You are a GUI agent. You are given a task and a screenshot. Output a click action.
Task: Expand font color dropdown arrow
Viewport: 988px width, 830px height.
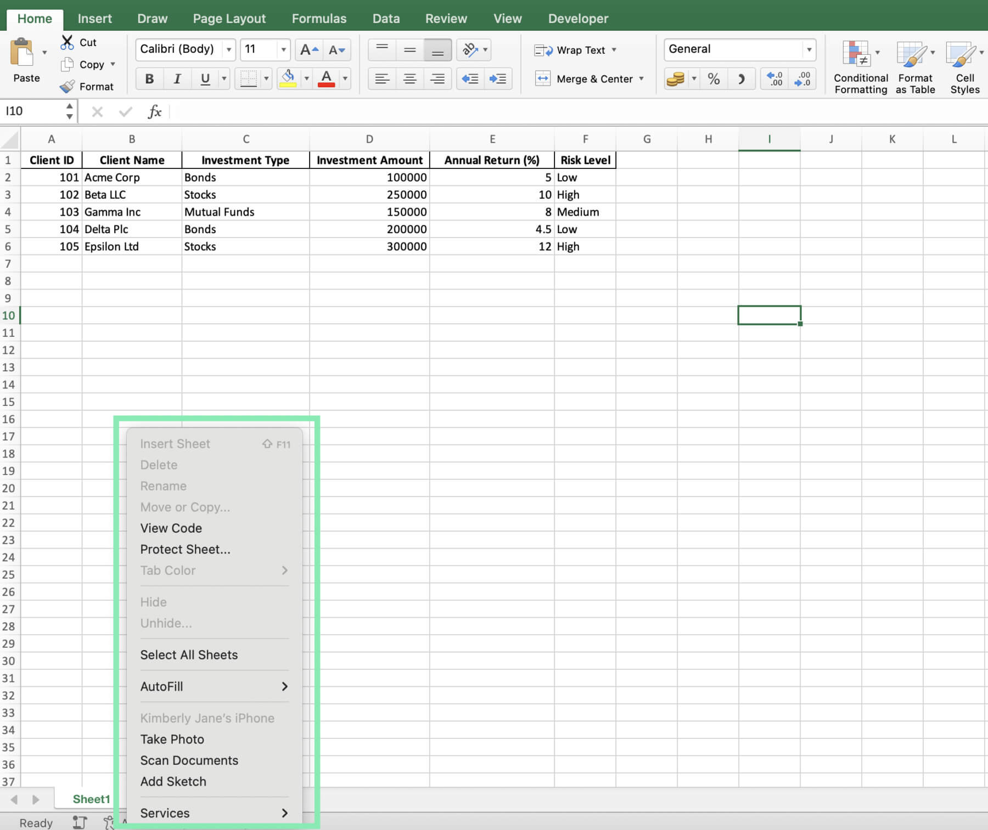(x=345, y=78)
